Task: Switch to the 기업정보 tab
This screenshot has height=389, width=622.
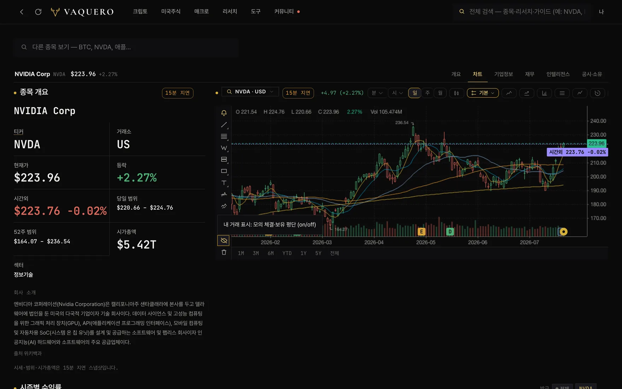Action: point(503,74)
